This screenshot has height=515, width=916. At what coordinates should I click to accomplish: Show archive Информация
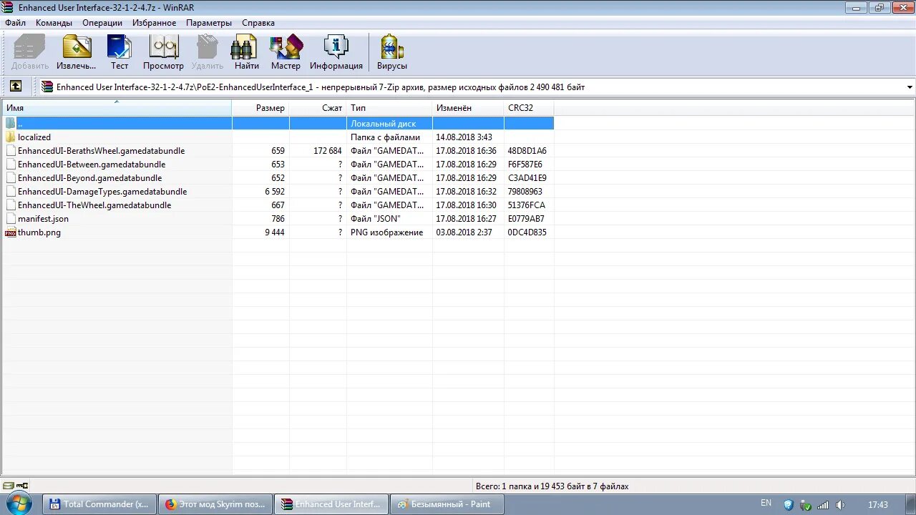point(336,52)
